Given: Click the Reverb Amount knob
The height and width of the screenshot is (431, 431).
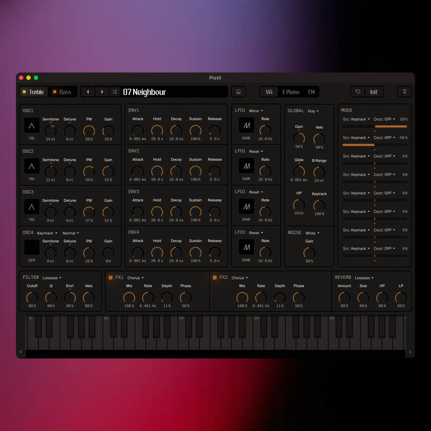Looking at the screenshot, I should (344, 297).
